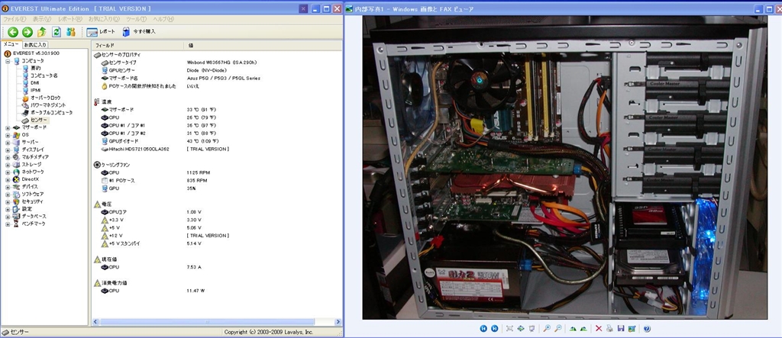Select the オーバークロック tree item
Image resolution: width=782 pixels, height=338 pixels.
pyautogui.click(x=41, y=98)
